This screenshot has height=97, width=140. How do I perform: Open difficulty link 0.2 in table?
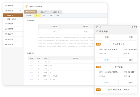31,66
